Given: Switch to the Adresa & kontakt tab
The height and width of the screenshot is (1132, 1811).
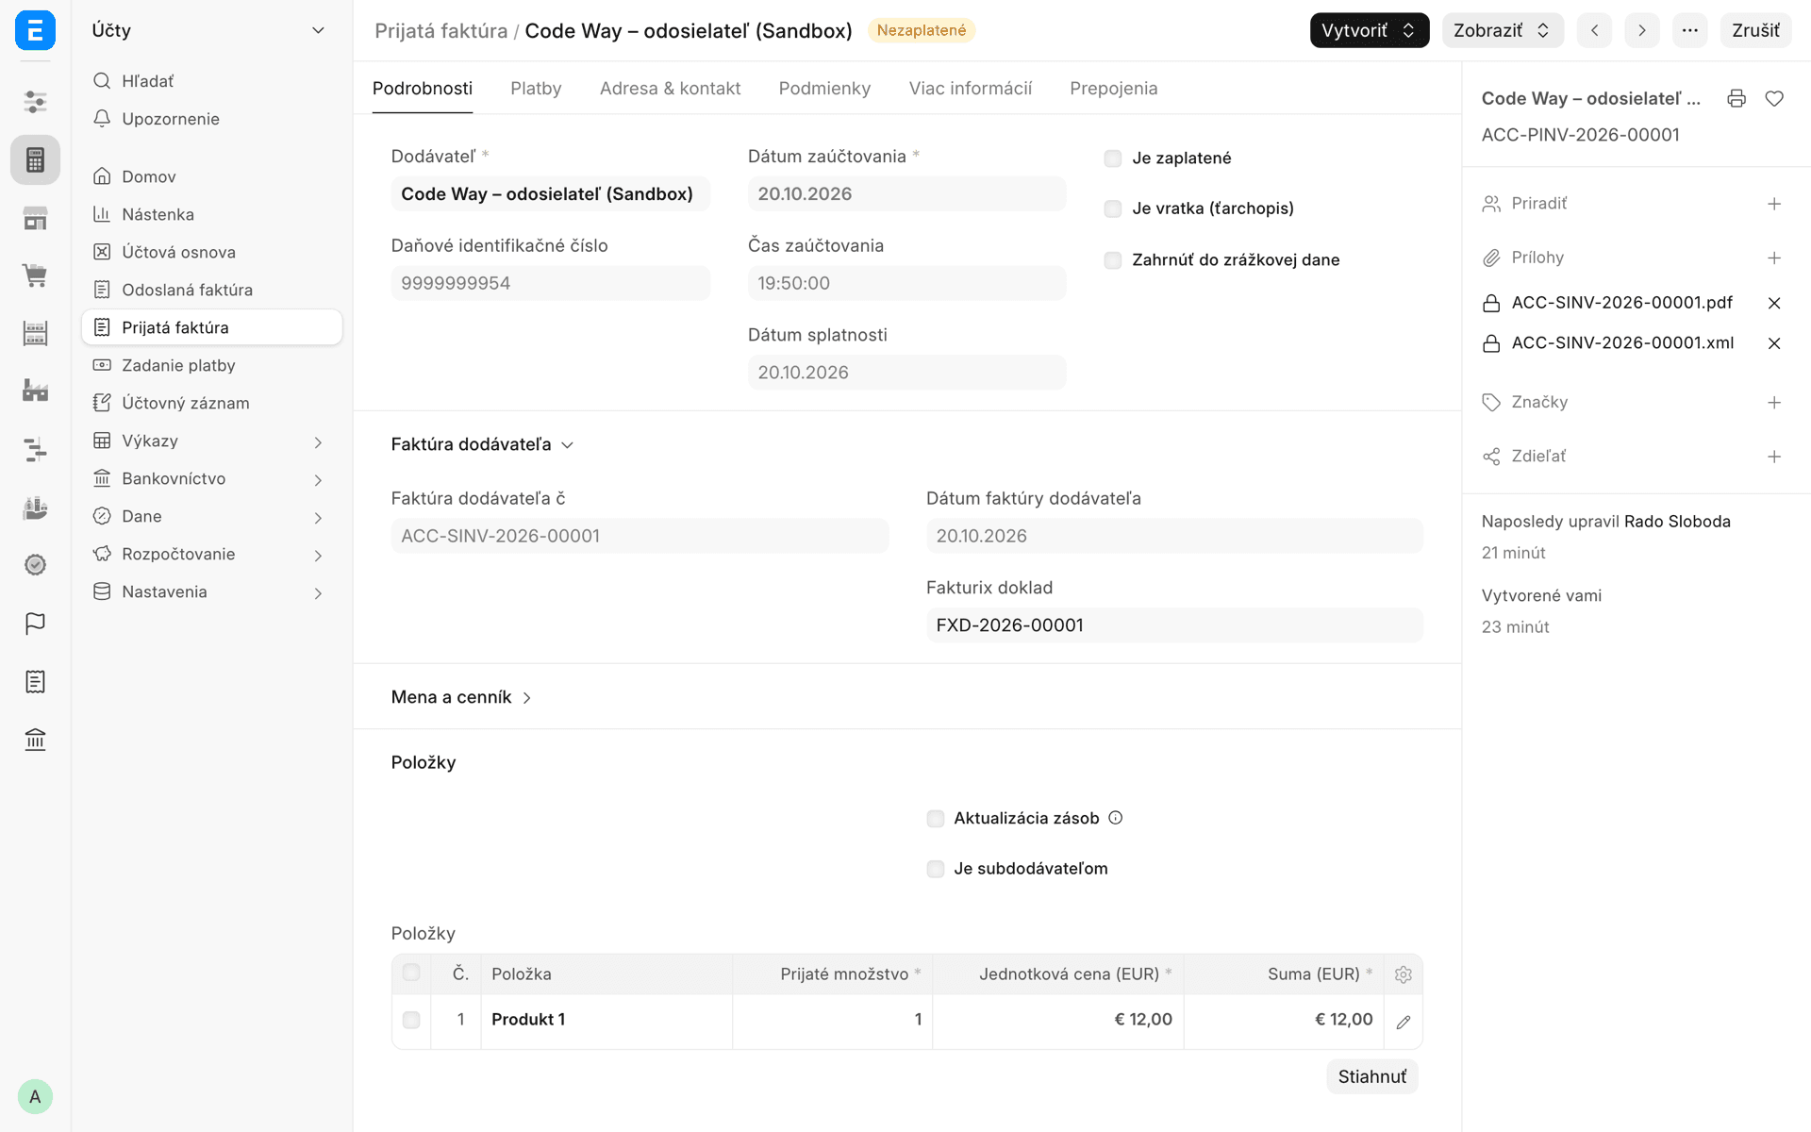Looking at the screenshot, I should coord(670,89).
